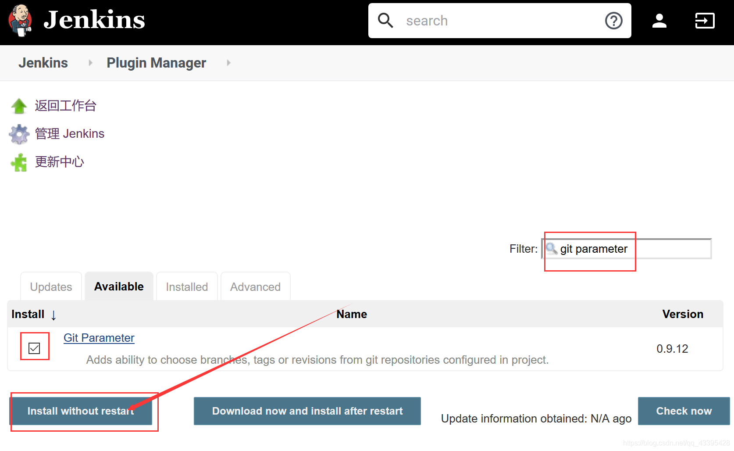The image size is (734, 451).
Task: Click Update information obtained text
Action: click(x=536, y=419)
